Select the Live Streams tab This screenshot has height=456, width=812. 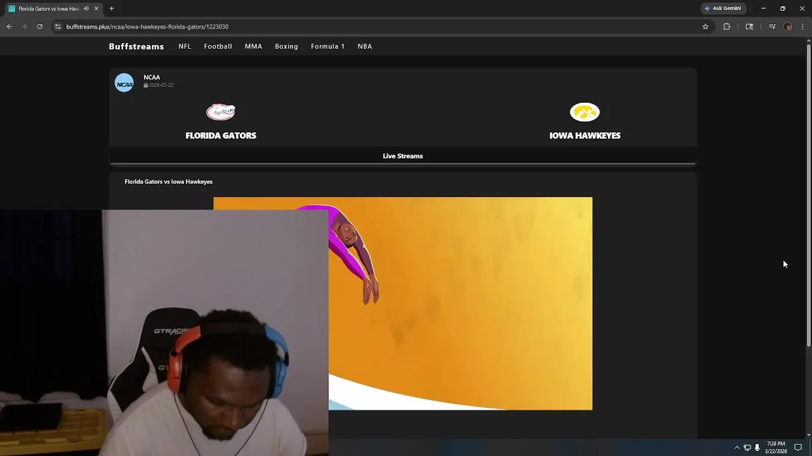[x=403, y=156]
